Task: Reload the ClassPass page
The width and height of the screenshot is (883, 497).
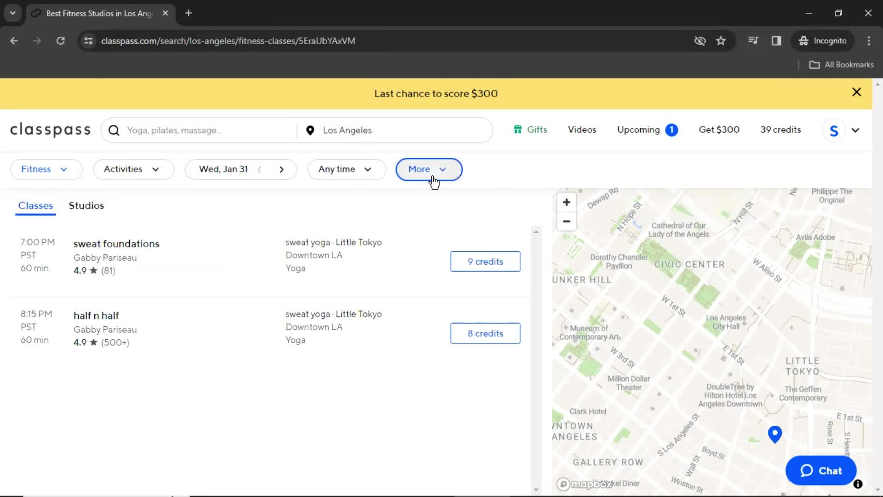Action: pos(60,40)
